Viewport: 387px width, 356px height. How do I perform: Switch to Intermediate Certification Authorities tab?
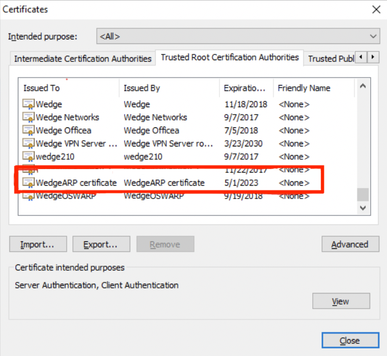point(83,58)
